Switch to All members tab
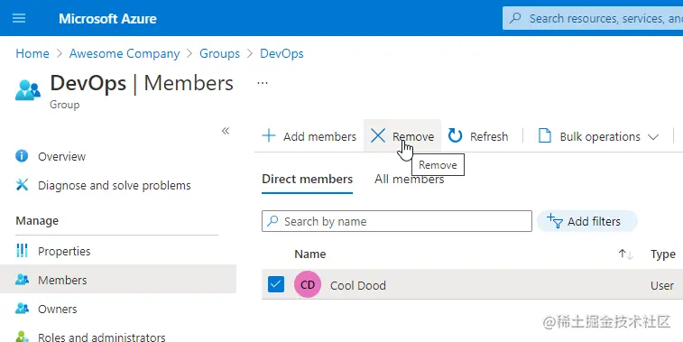The width and height of the screenshot is (683, 342). coord(409,179)
